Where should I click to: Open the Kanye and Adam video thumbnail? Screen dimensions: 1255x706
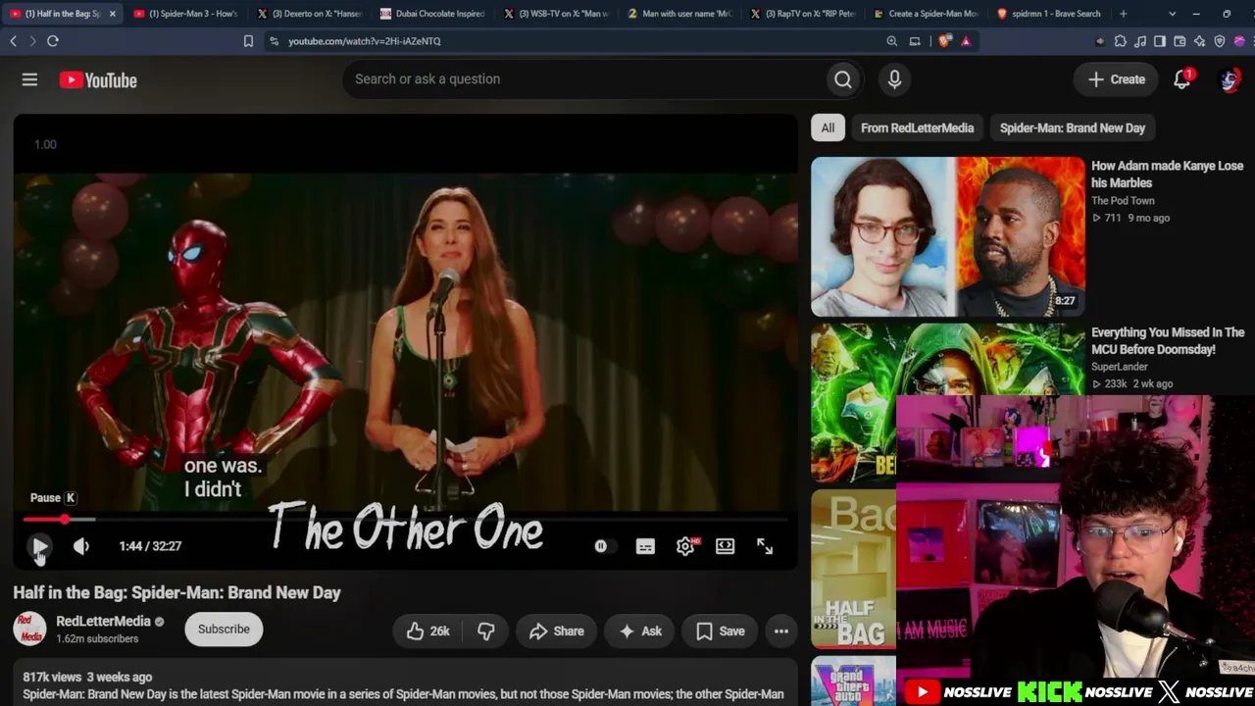(x=947, y=235)
